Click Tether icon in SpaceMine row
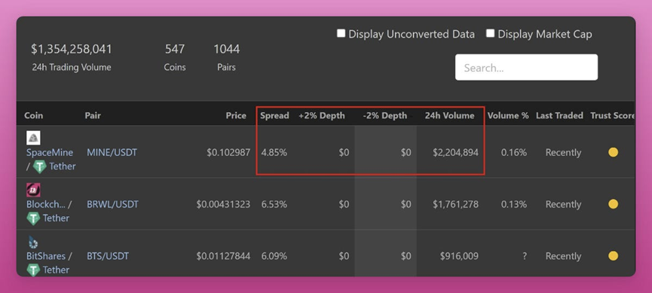Screen dimensions: 652x293 pos(39,166)
